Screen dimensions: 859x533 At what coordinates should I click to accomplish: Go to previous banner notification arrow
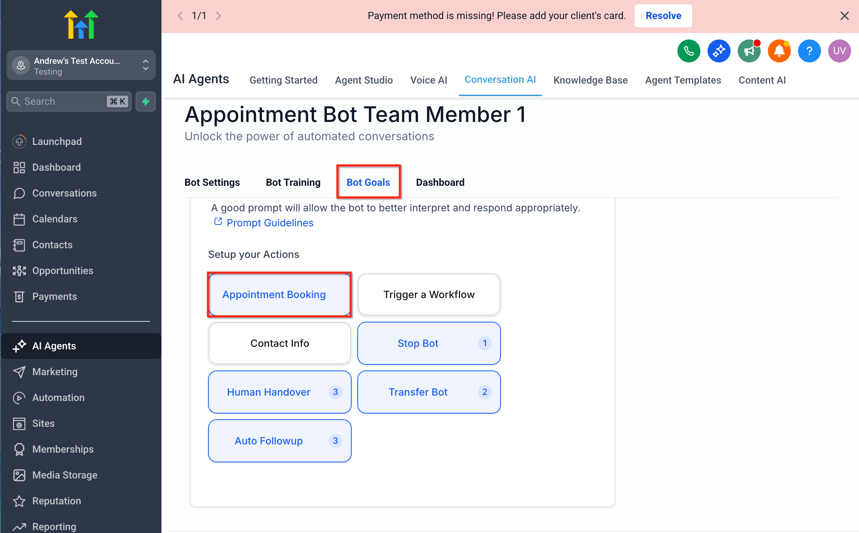click(x=180, y=16)
